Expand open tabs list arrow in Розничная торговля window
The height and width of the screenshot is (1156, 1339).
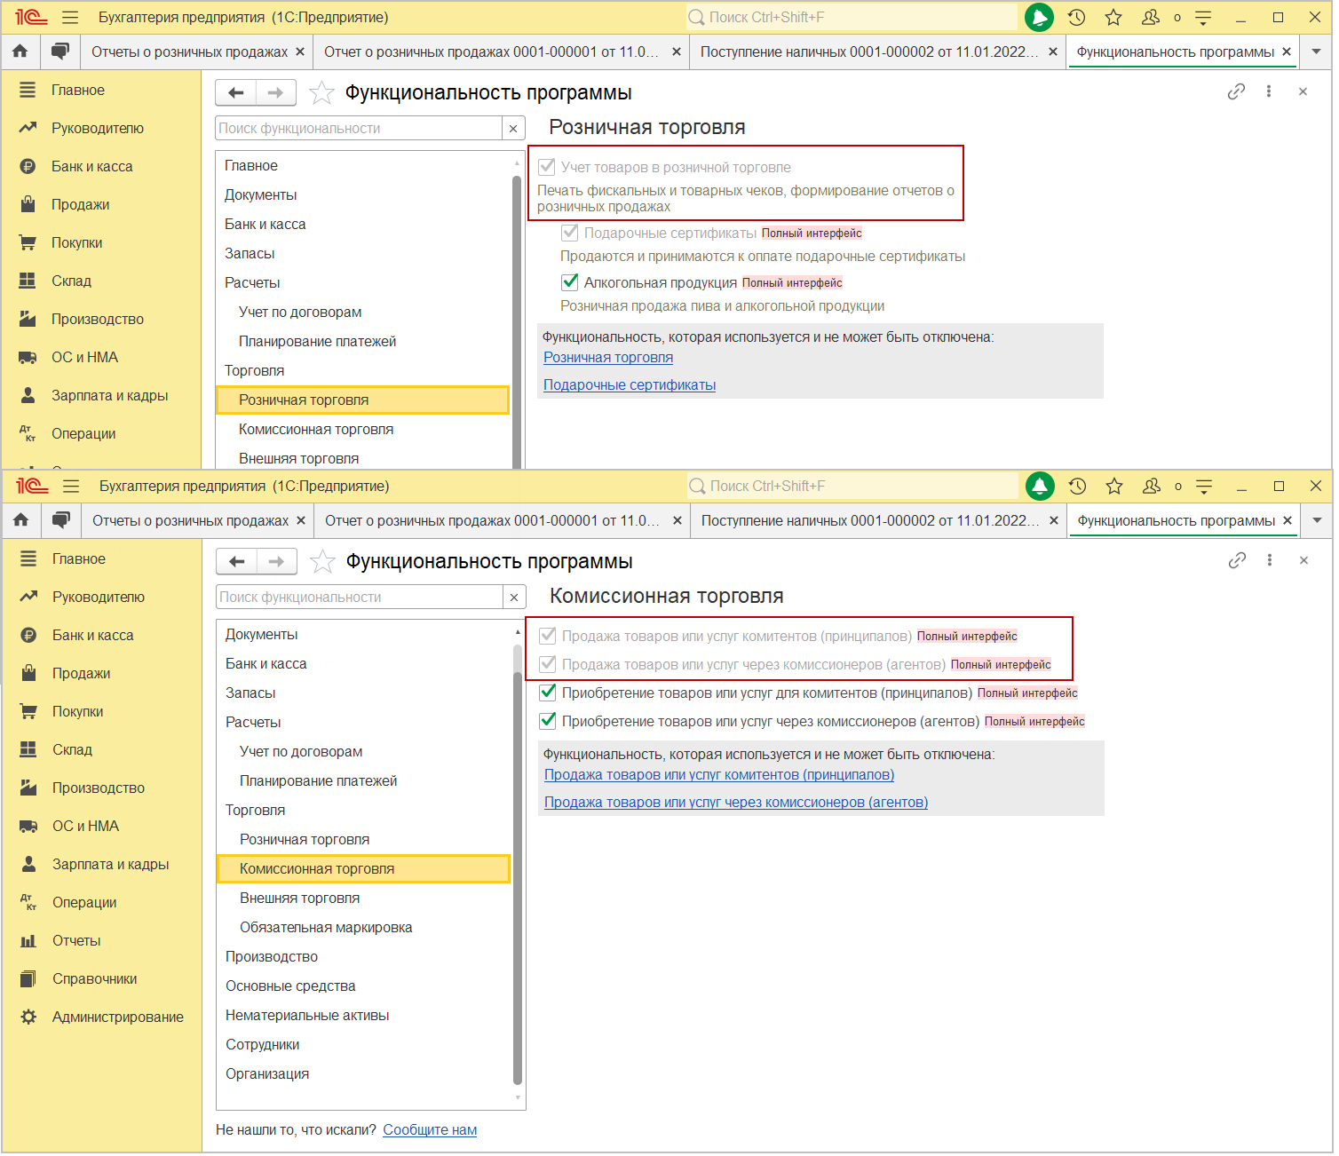tap(1316, 51)
